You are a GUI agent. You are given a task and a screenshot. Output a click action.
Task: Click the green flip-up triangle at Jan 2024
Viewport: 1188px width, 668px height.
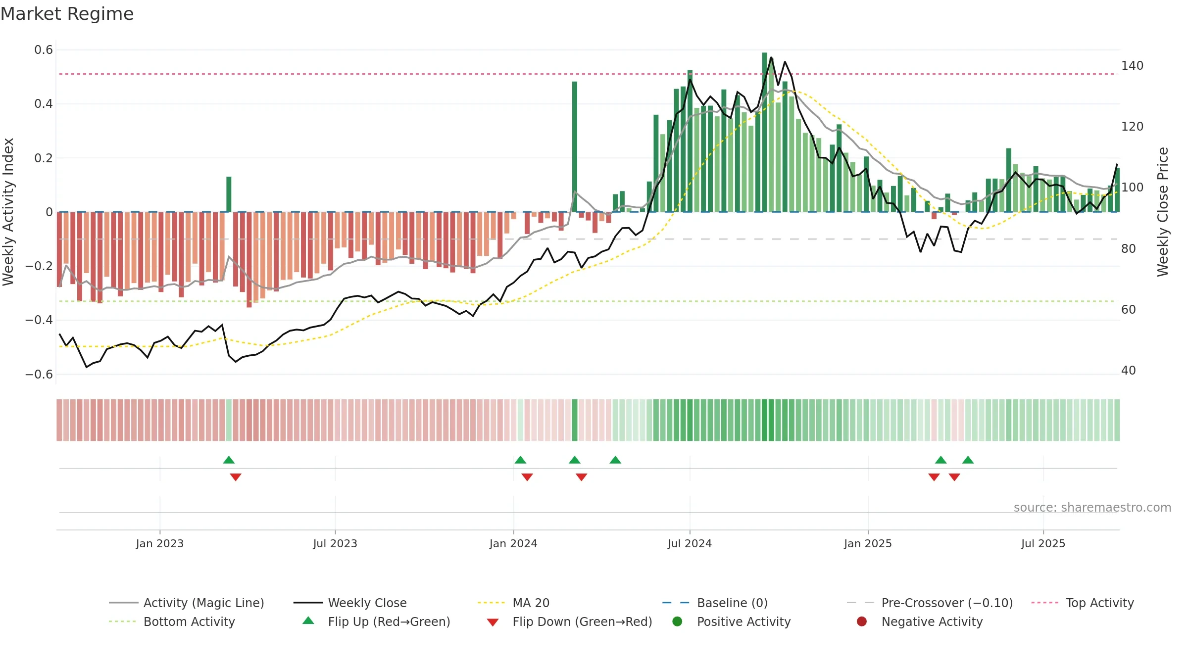[x=520, y=460]
